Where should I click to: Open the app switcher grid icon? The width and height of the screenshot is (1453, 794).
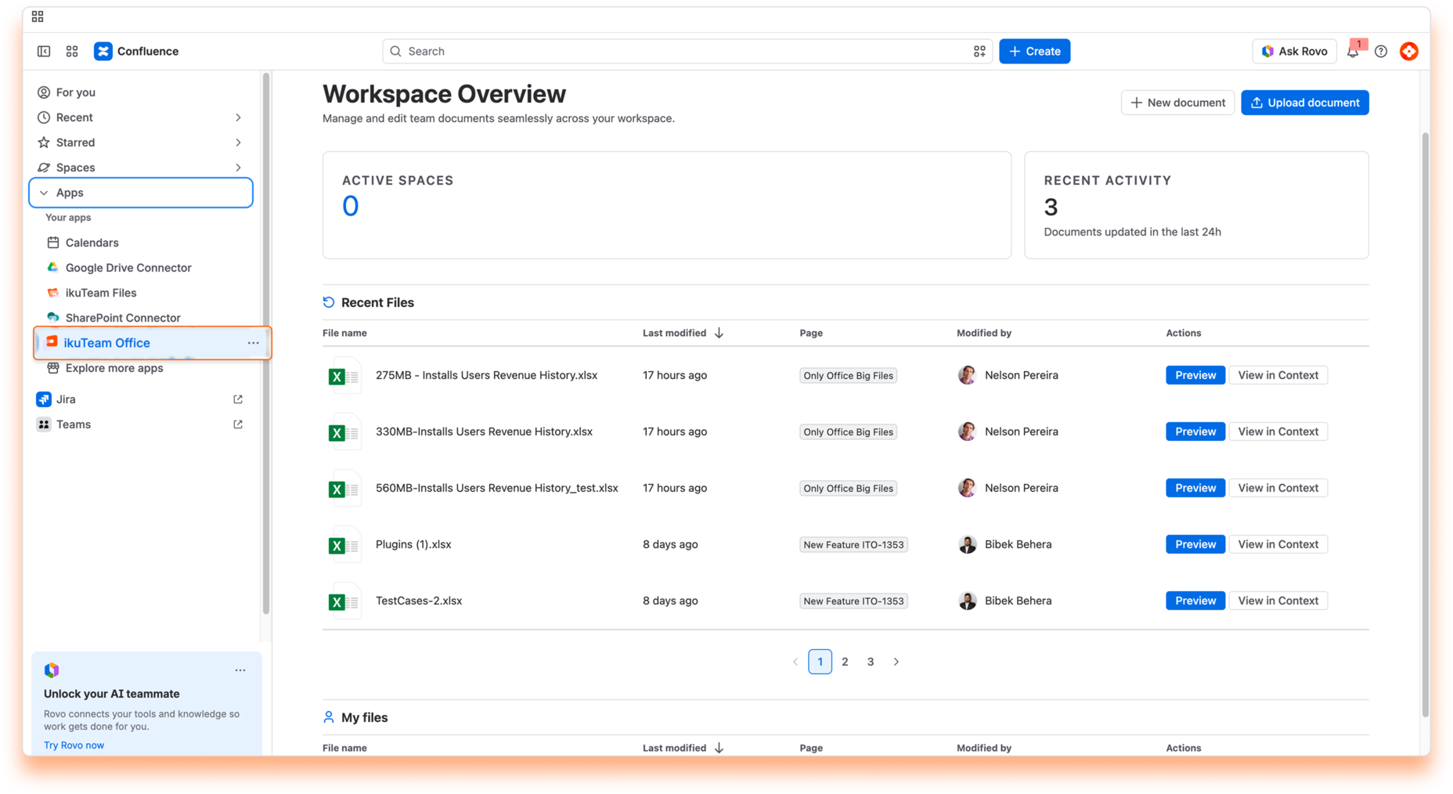click(72, 51)
